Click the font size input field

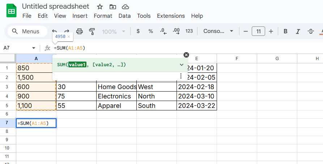(258, 31)
